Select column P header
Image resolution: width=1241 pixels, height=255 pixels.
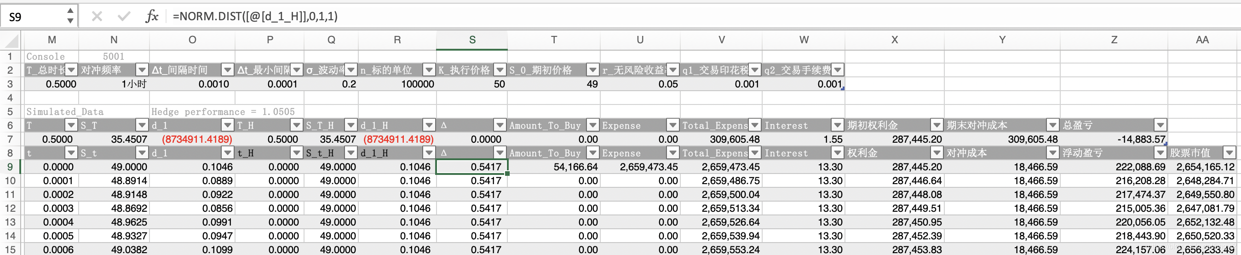[270, 40]
